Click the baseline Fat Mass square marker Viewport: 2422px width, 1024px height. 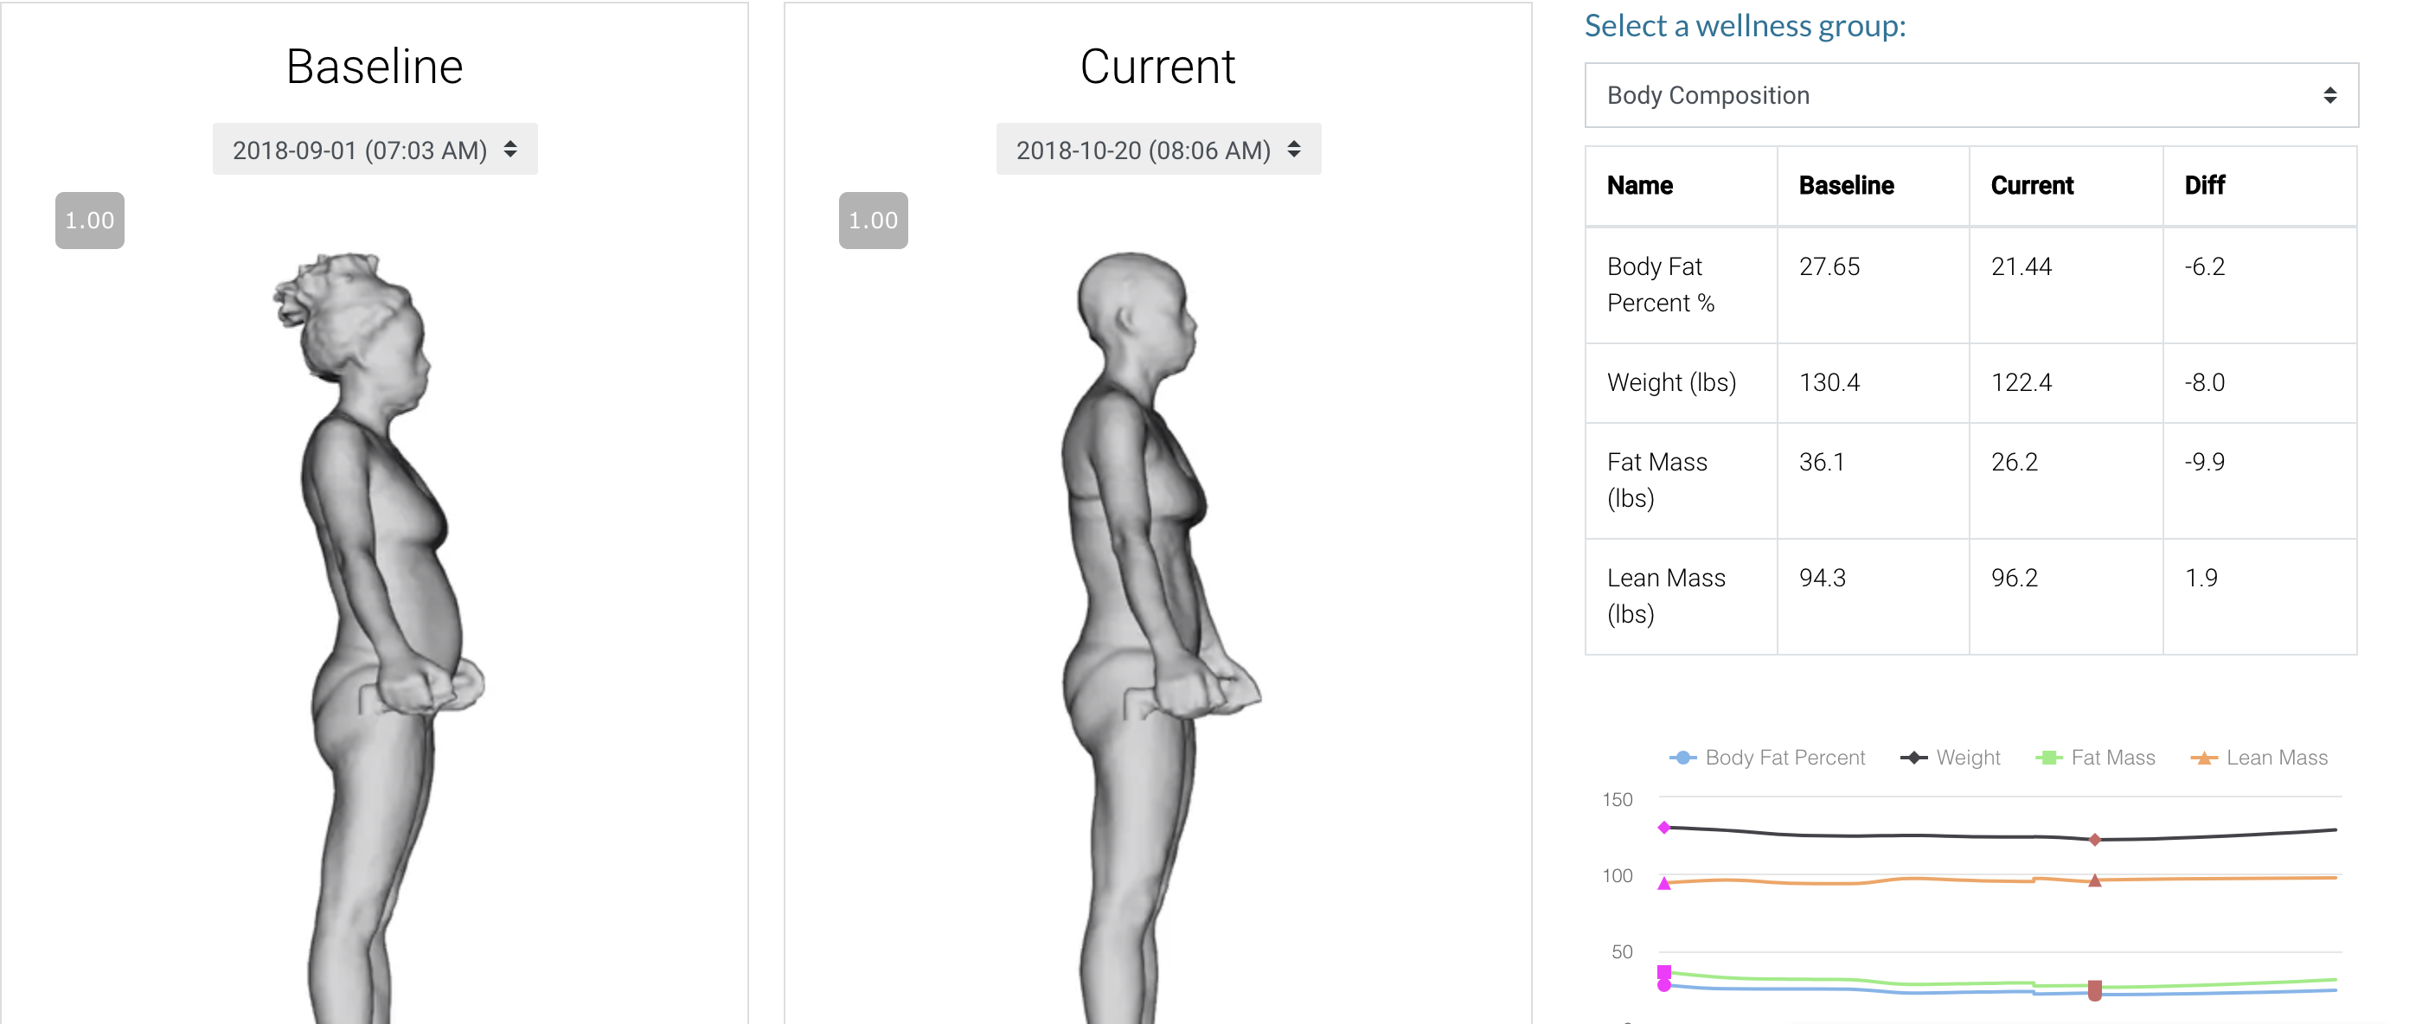pyautogui.click(x=1664, y=971)
